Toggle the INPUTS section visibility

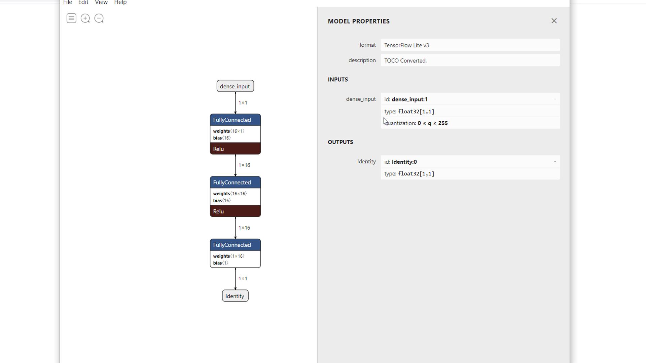[x=338, y=79]
